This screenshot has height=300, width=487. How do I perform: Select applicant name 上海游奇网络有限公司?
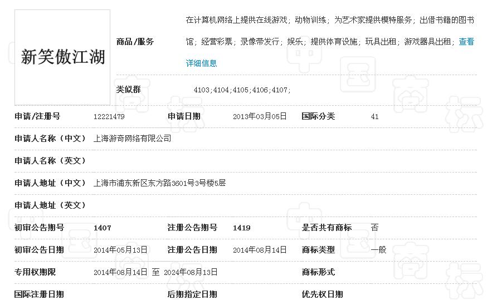coord(132,139)
